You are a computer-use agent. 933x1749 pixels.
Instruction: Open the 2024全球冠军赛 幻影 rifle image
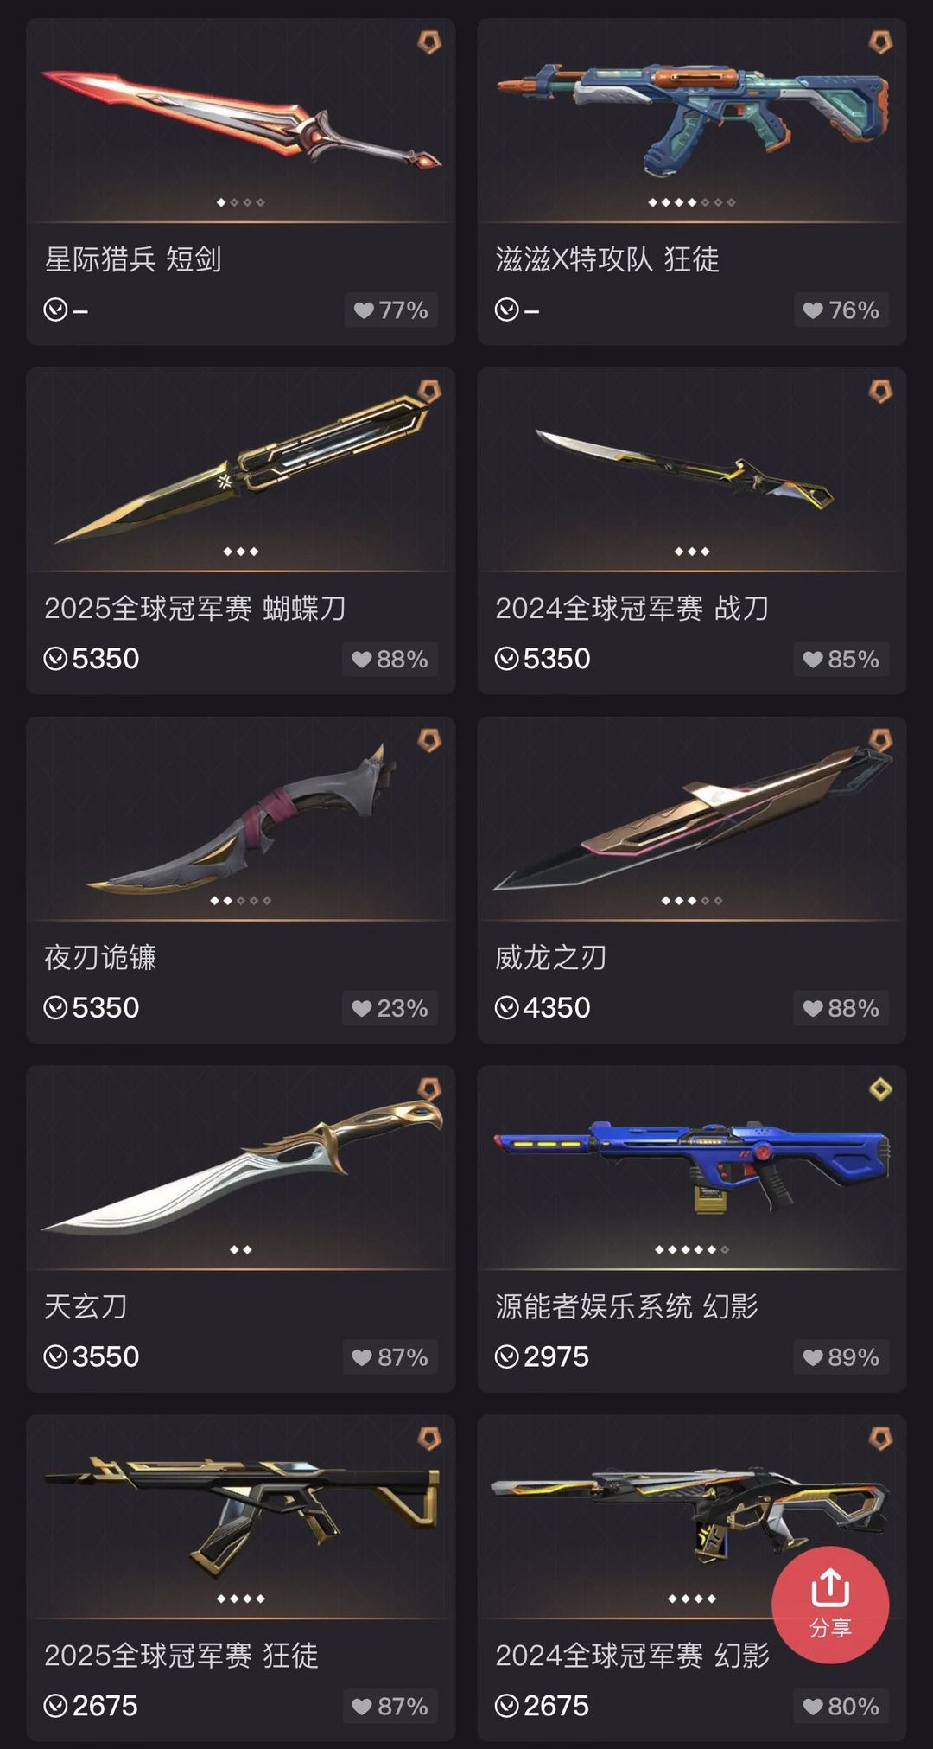pyautogui.click(x=692, y=1515)
